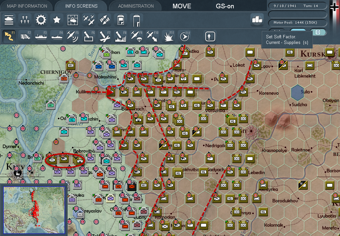This screenshot has height=236, width=340.
Task: Open the air doctrine planes icon
Action: pyautogui.click(x=89, y=20)
